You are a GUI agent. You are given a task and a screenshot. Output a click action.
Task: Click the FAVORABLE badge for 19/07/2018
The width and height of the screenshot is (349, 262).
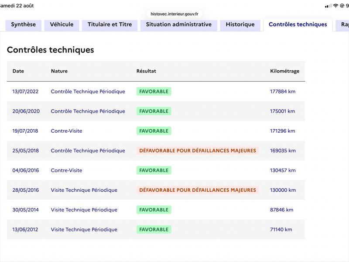pos(154,131)
